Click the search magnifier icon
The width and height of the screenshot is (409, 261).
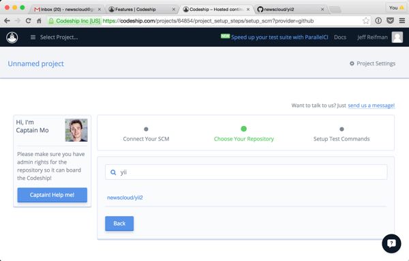(x=113, y=172)
